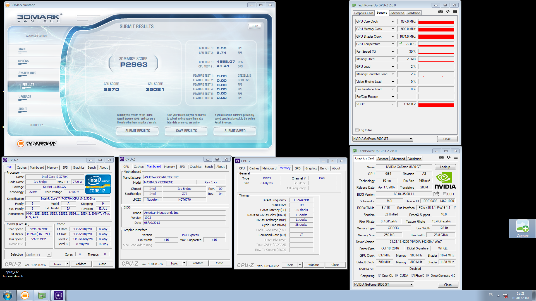Click the GPU-Z taskbar icon
The image size is (536, 301).
pyautogui.click(x=42, y=295)
